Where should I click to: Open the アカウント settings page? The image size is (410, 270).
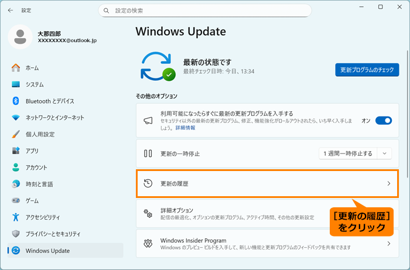(36, 168)
